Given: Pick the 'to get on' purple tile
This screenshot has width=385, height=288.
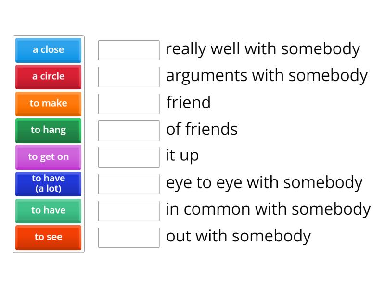Looking at the screenshot, I should pos(48,157).
